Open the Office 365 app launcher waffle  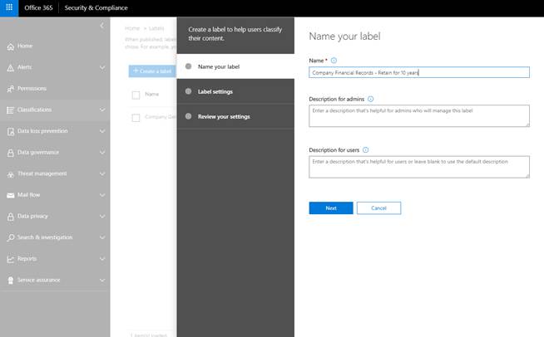pos(10,7)
